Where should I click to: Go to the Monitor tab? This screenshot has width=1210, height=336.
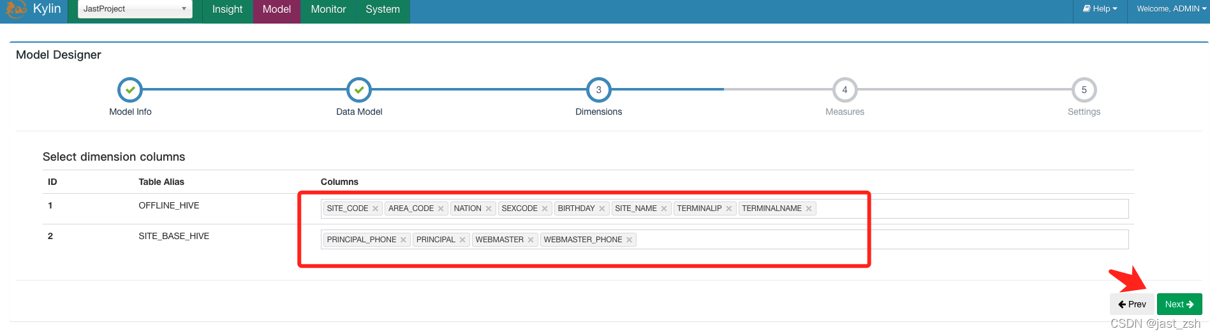[328, 10]
